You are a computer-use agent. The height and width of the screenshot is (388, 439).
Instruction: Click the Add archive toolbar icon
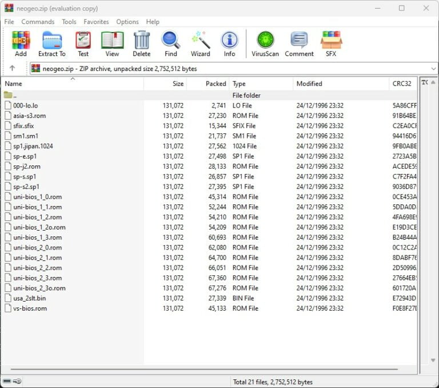pos(21,44)
